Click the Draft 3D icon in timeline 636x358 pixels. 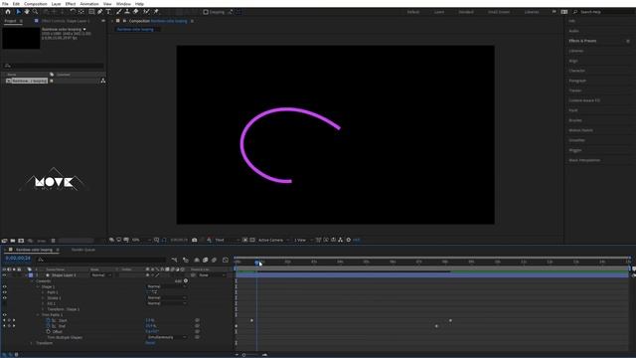(186, 260)
